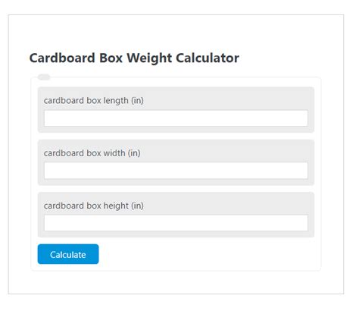Click the 'cardboard box length (in)' label
The height and width of the screenshot is (311, 359).
tap(94, 101)
